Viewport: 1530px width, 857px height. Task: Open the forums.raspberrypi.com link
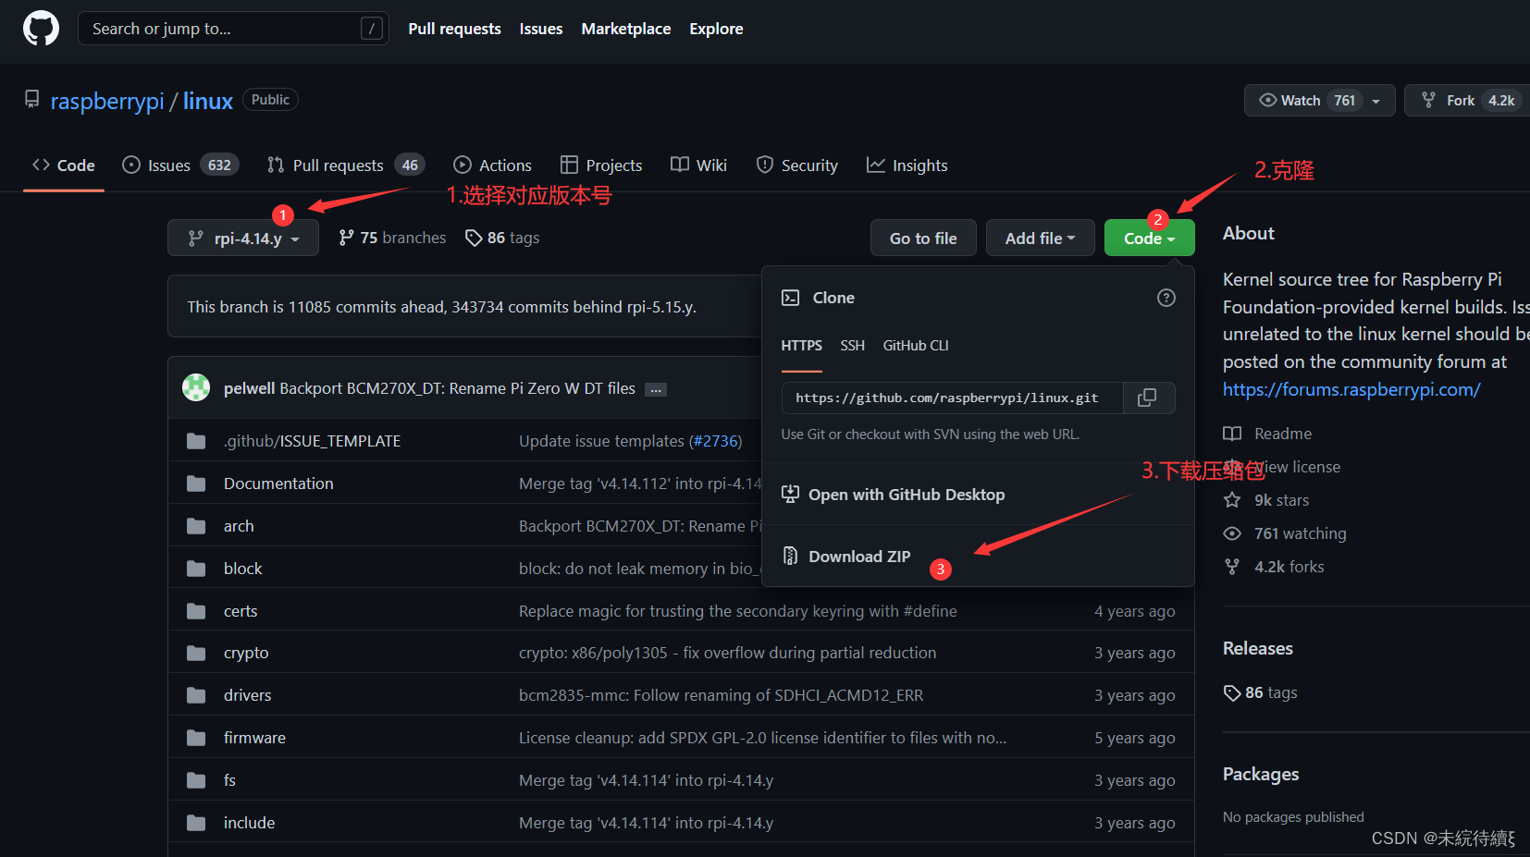coord(1351,389)
